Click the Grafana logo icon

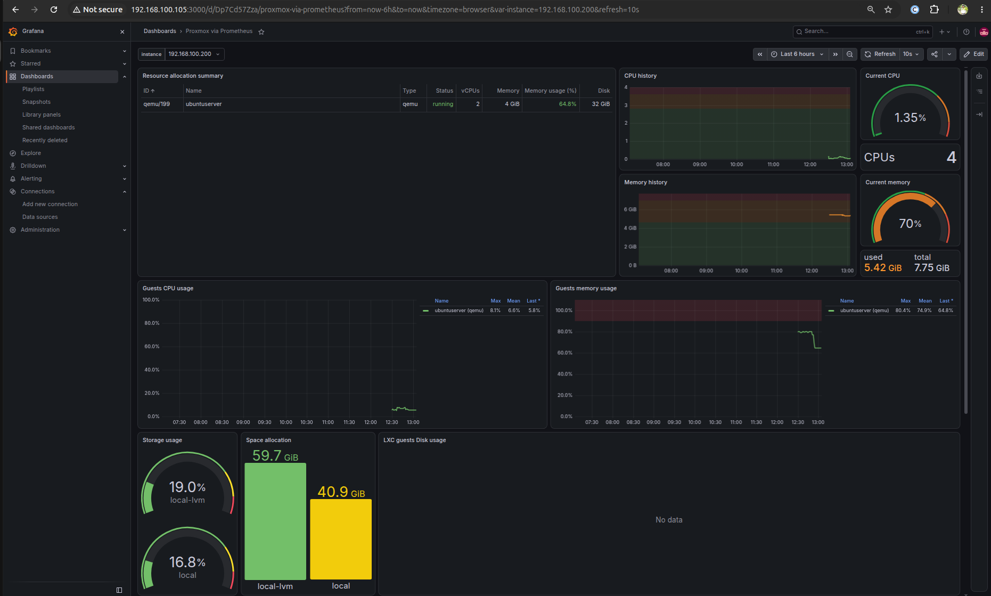tap(13, 32)
